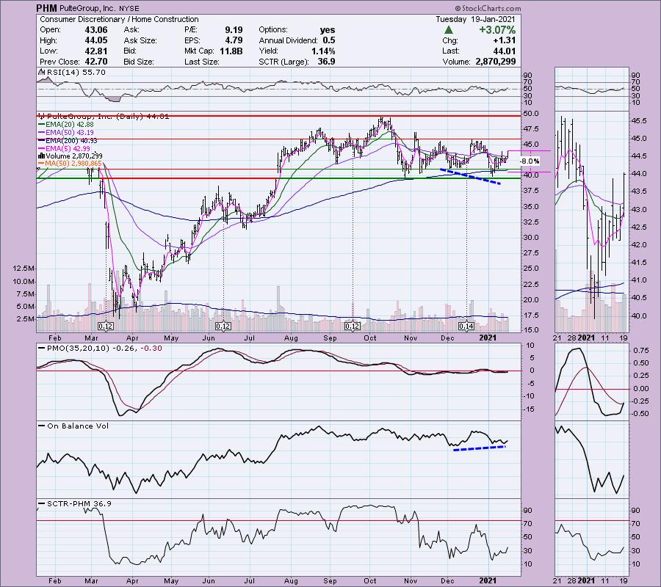Click the Options value yes
661x587 pixels.
(x=328, y=30)
